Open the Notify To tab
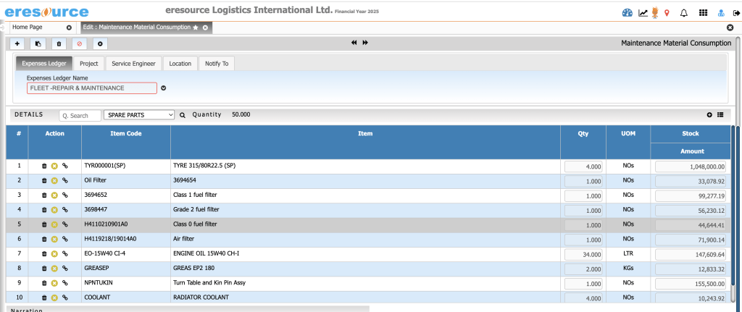742x312 pixels. (x=216, y=64)
